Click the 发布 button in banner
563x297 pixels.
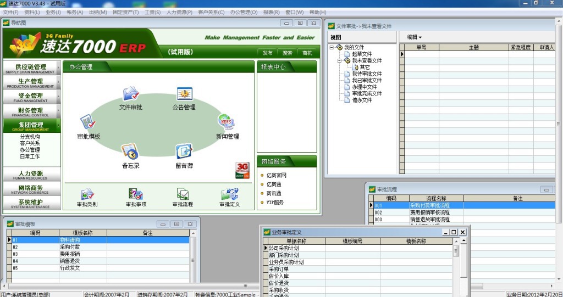[x=268, y=53]
